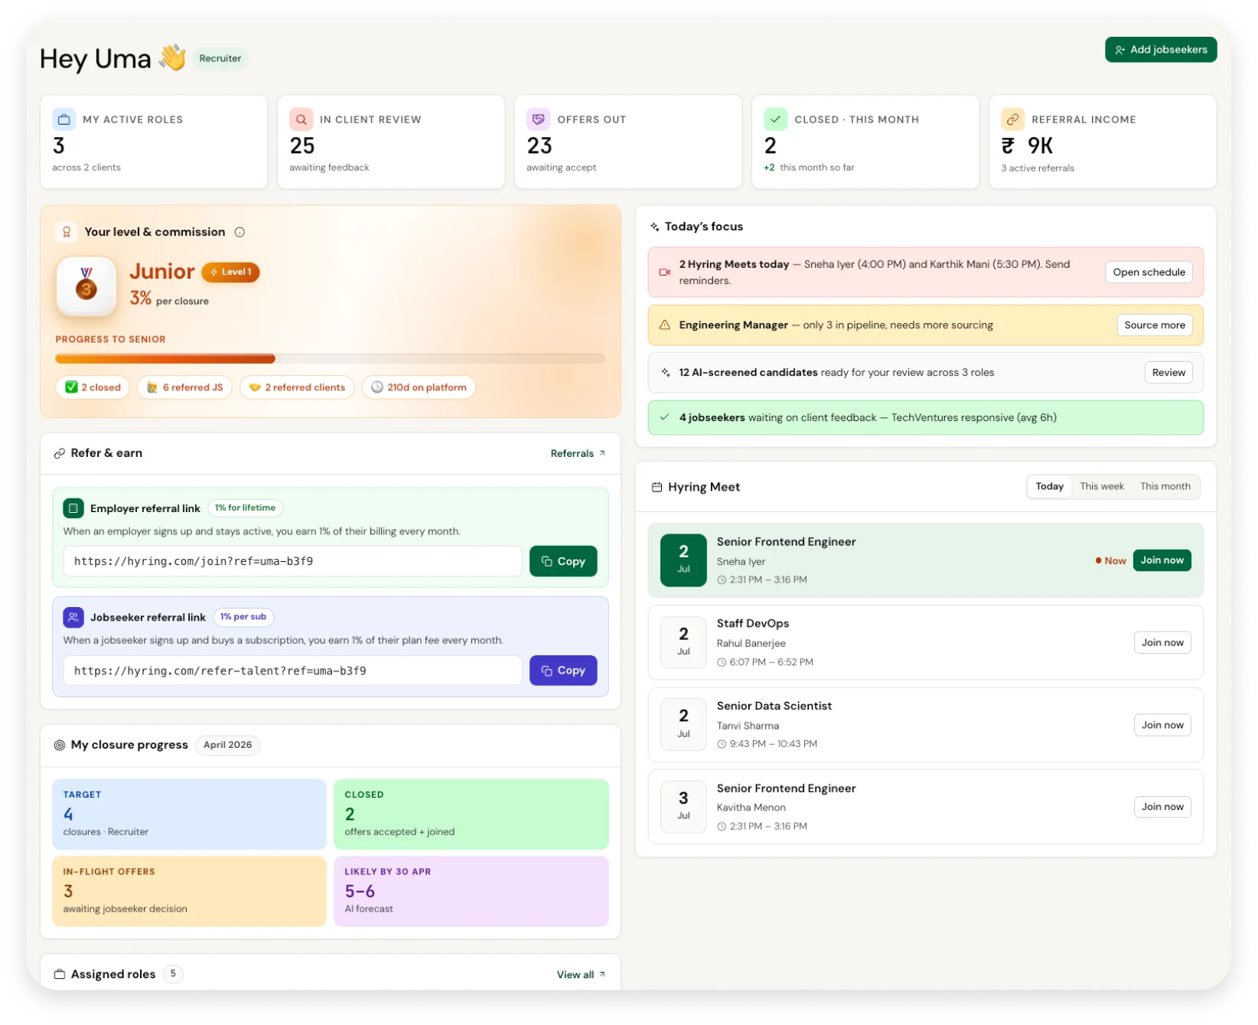Click the ribbon icon beside Your level & commission

pos(67,232)
